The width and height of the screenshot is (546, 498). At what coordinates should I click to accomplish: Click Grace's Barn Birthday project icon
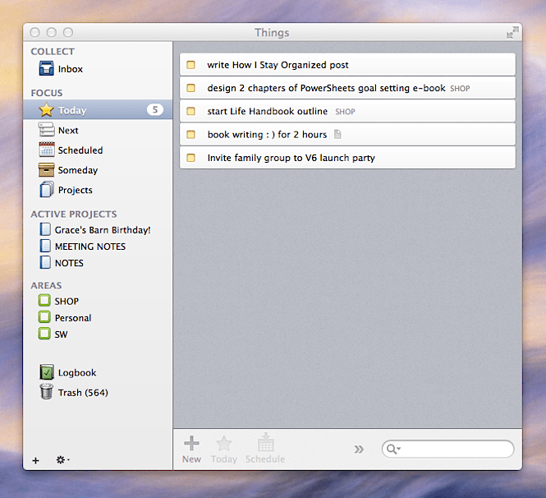45,229
